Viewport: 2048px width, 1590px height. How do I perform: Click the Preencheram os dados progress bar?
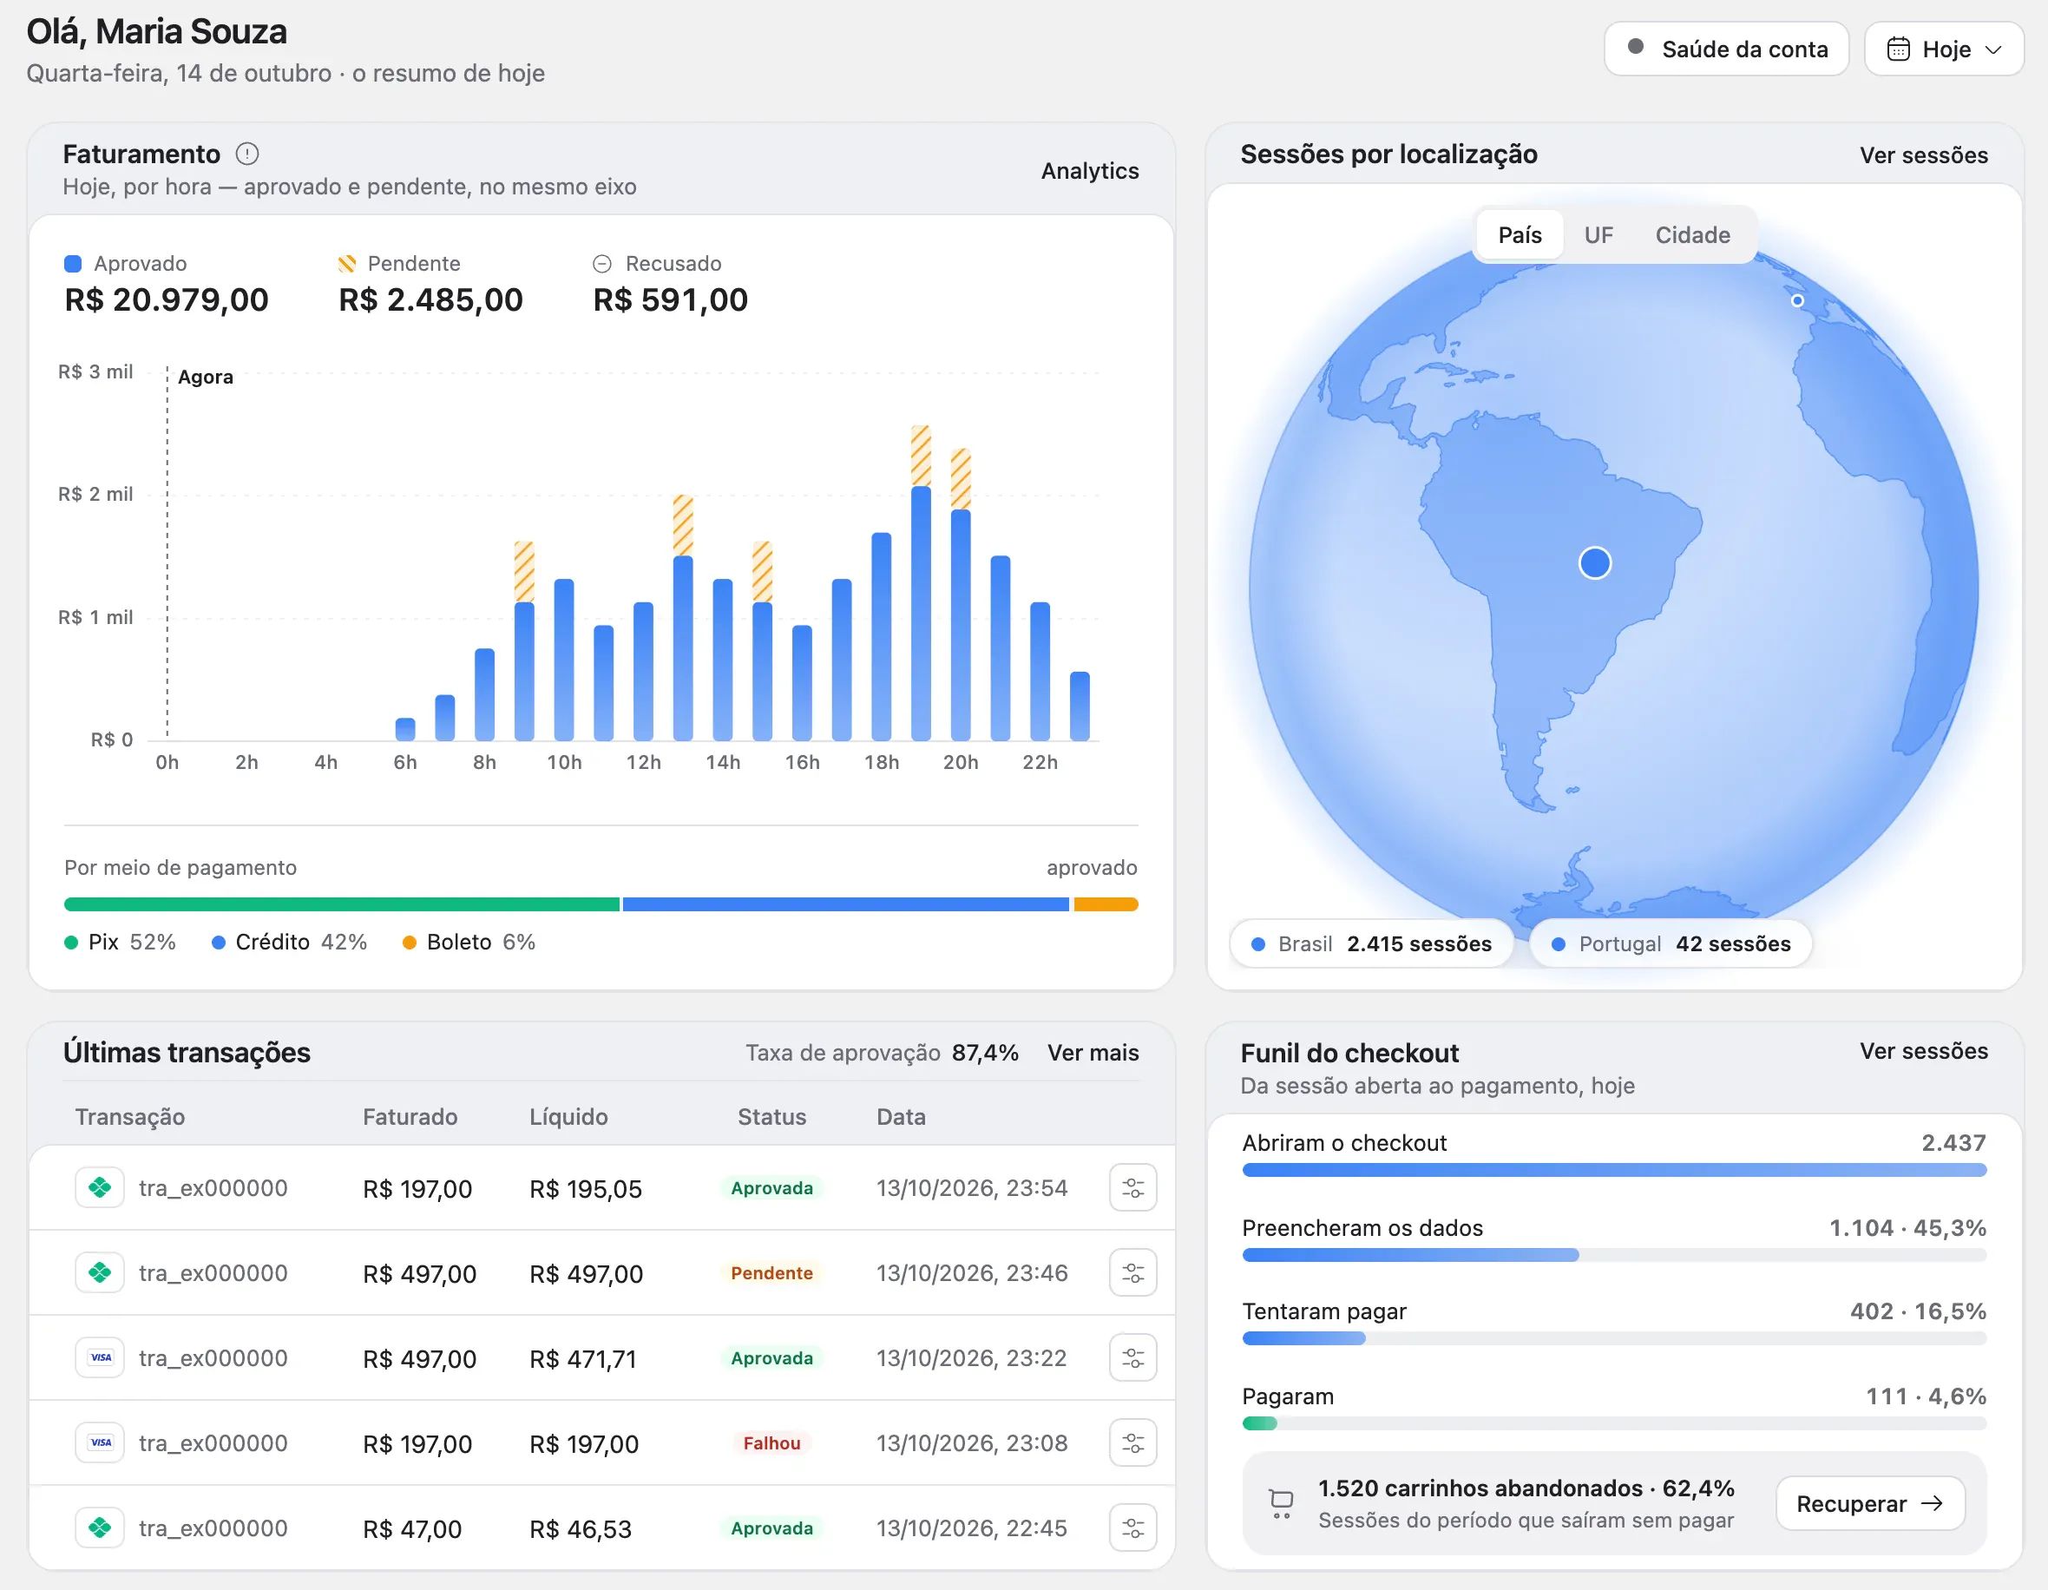(1614, 1255)
